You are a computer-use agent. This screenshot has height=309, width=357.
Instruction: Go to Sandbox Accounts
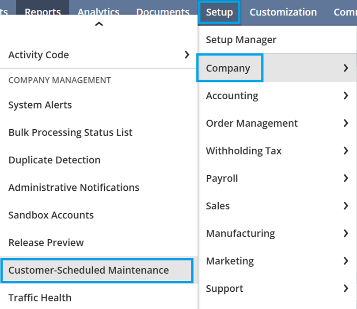pos(51,215)
